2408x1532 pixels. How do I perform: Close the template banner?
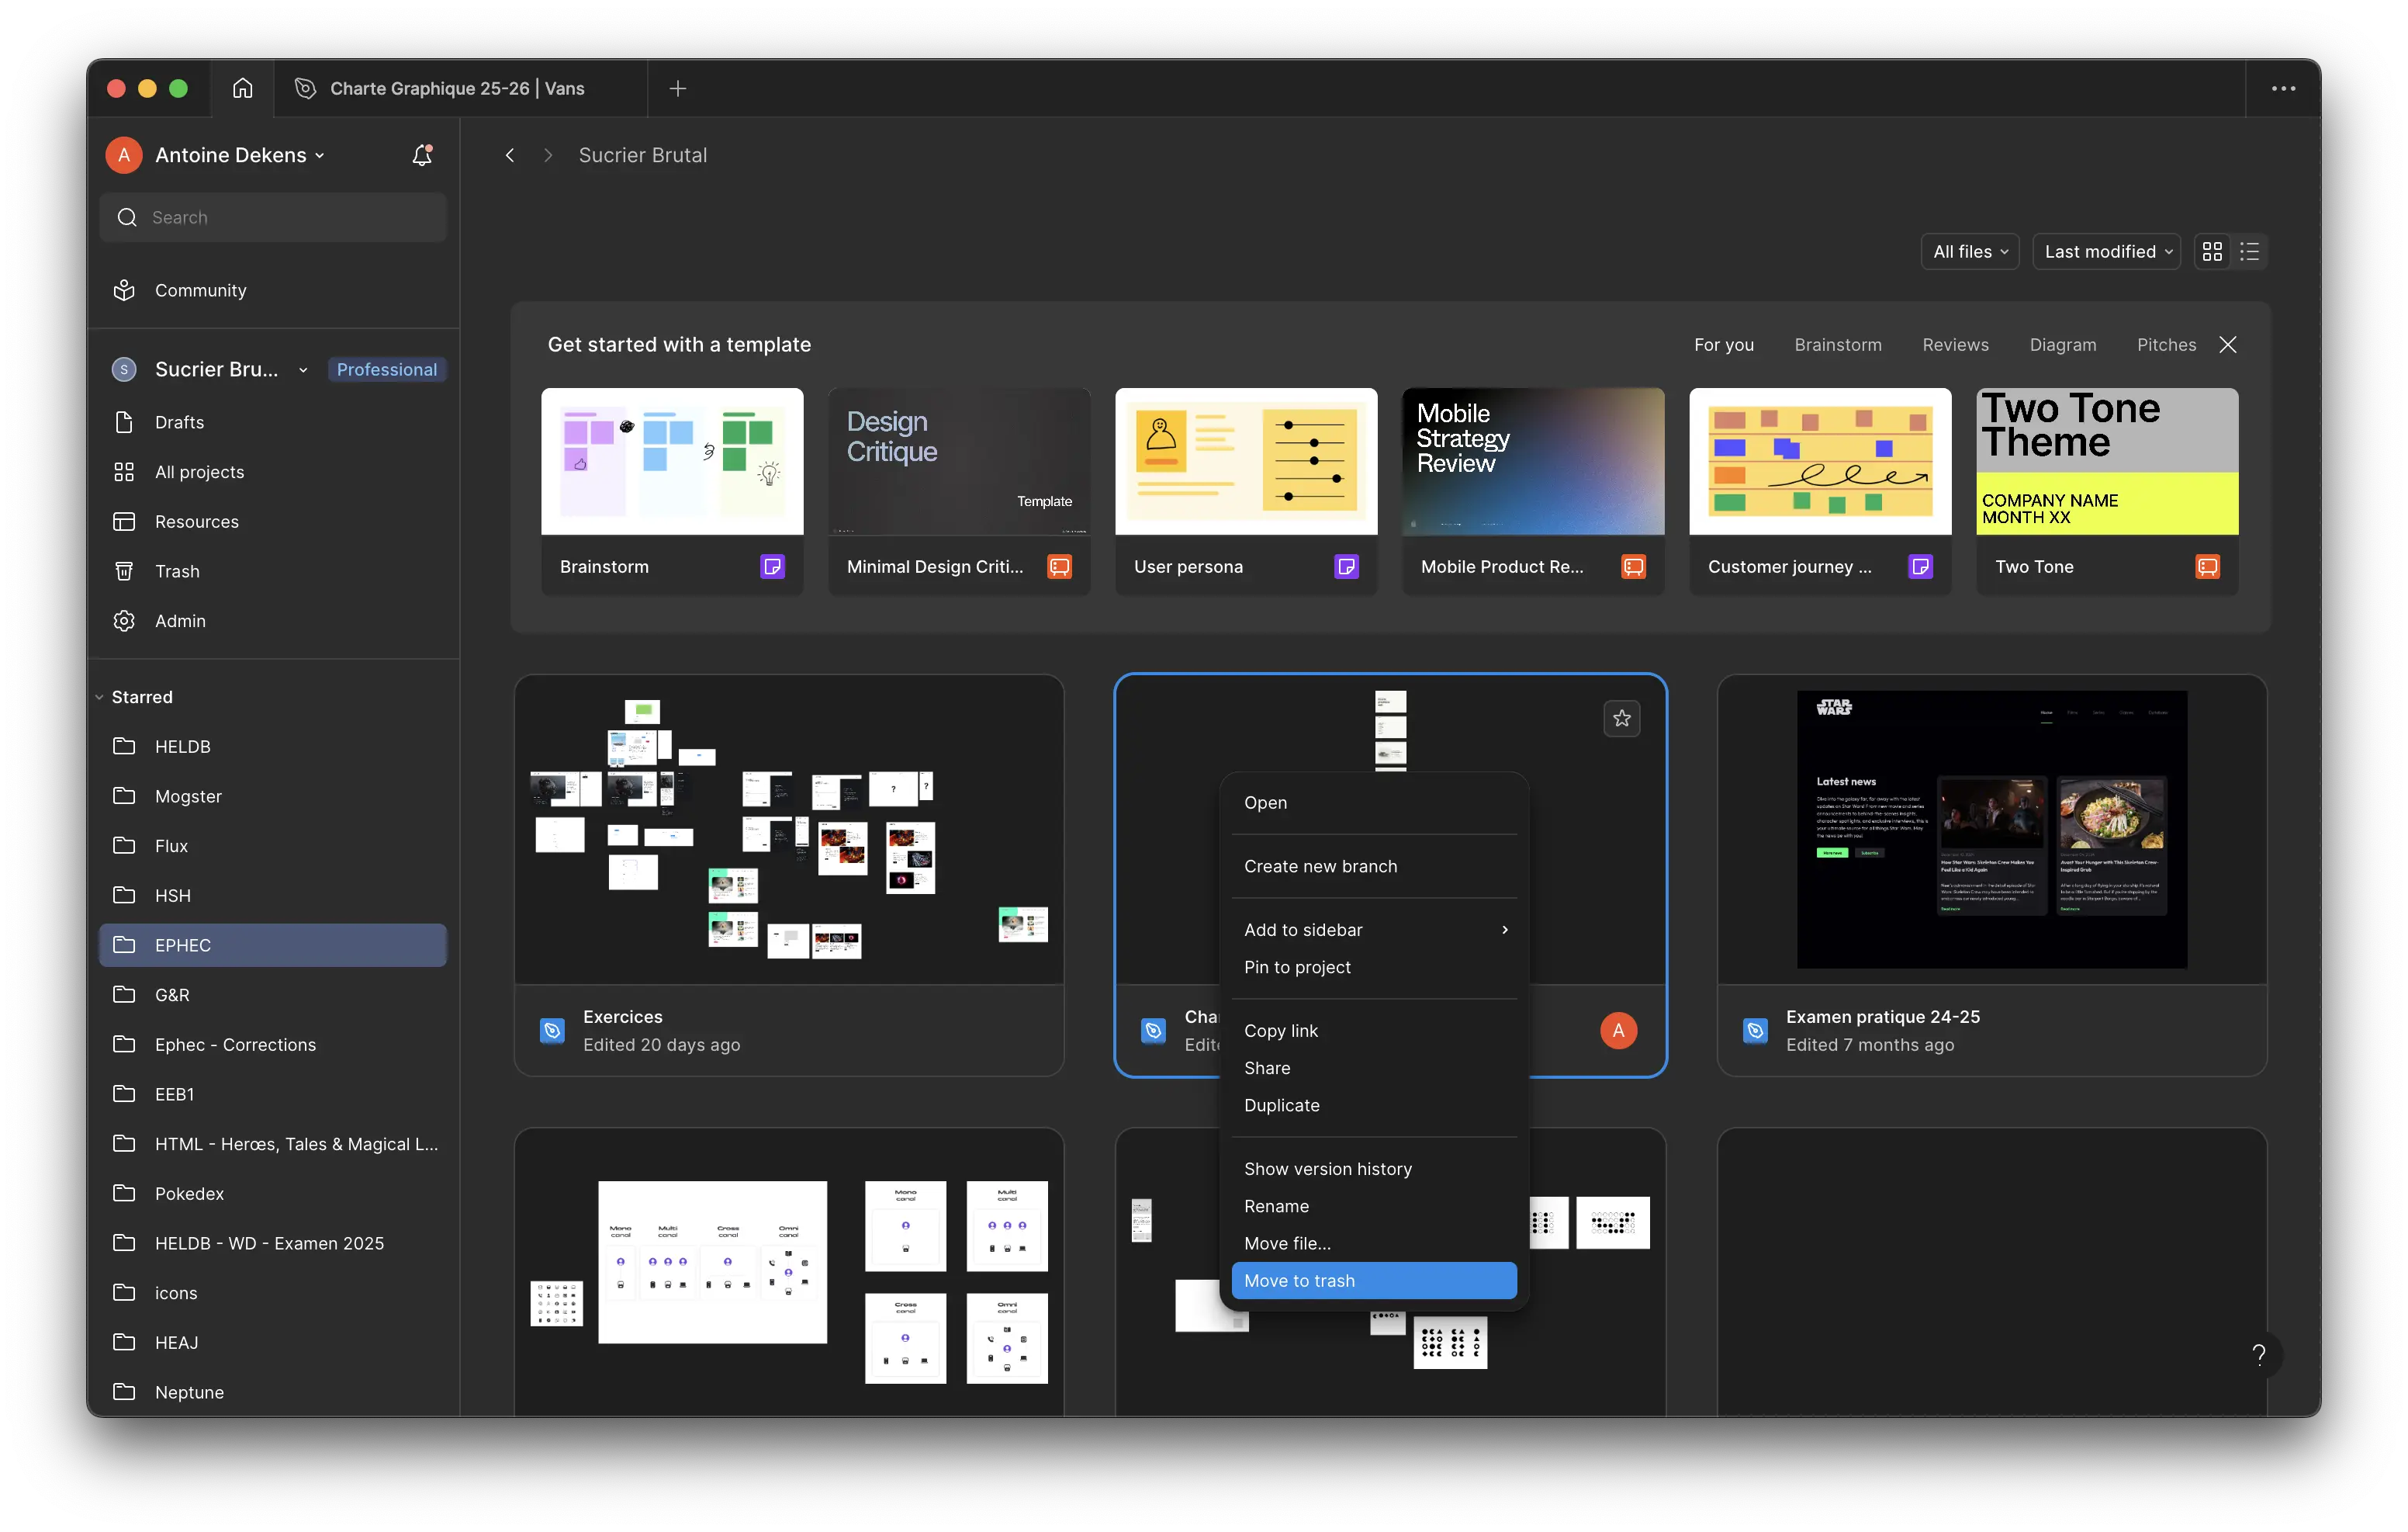coord(2228,345)
